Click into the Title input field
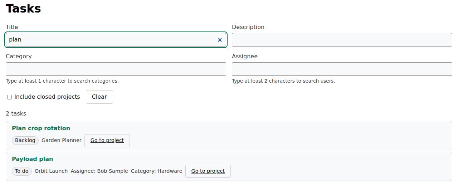 tap(116, 40)
